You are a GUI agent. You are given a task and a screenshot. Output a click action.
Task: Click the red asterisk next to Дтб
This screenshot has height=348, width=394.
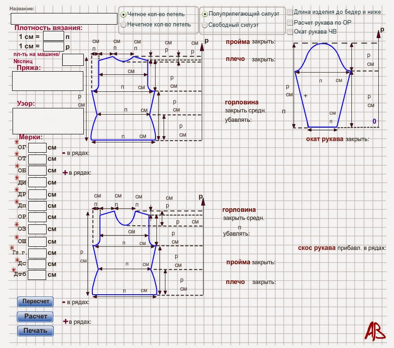coord(14,270)
